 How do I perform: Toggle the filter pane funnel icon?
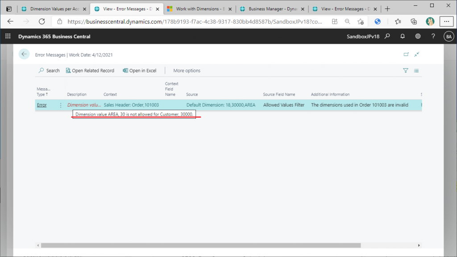point(405,70)
